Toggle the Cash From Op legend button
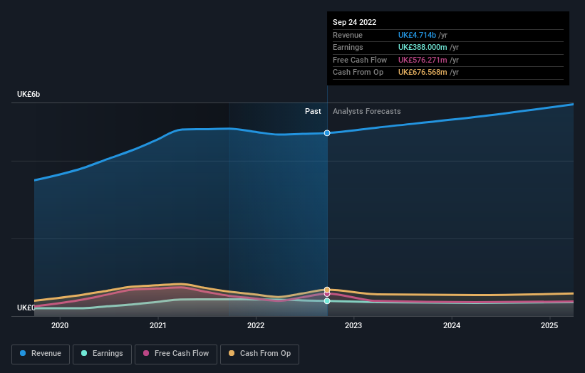The image size is (585, 373). [259, 354]
